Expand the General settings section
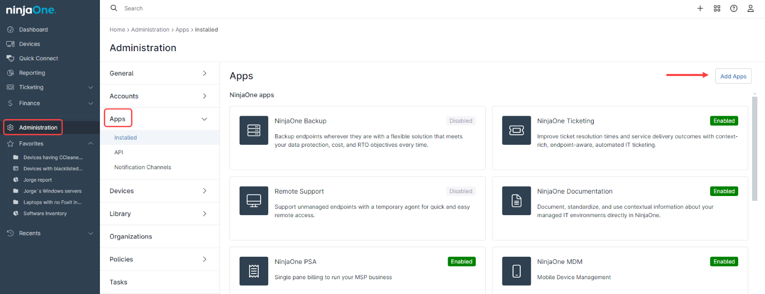 (204, 73)
